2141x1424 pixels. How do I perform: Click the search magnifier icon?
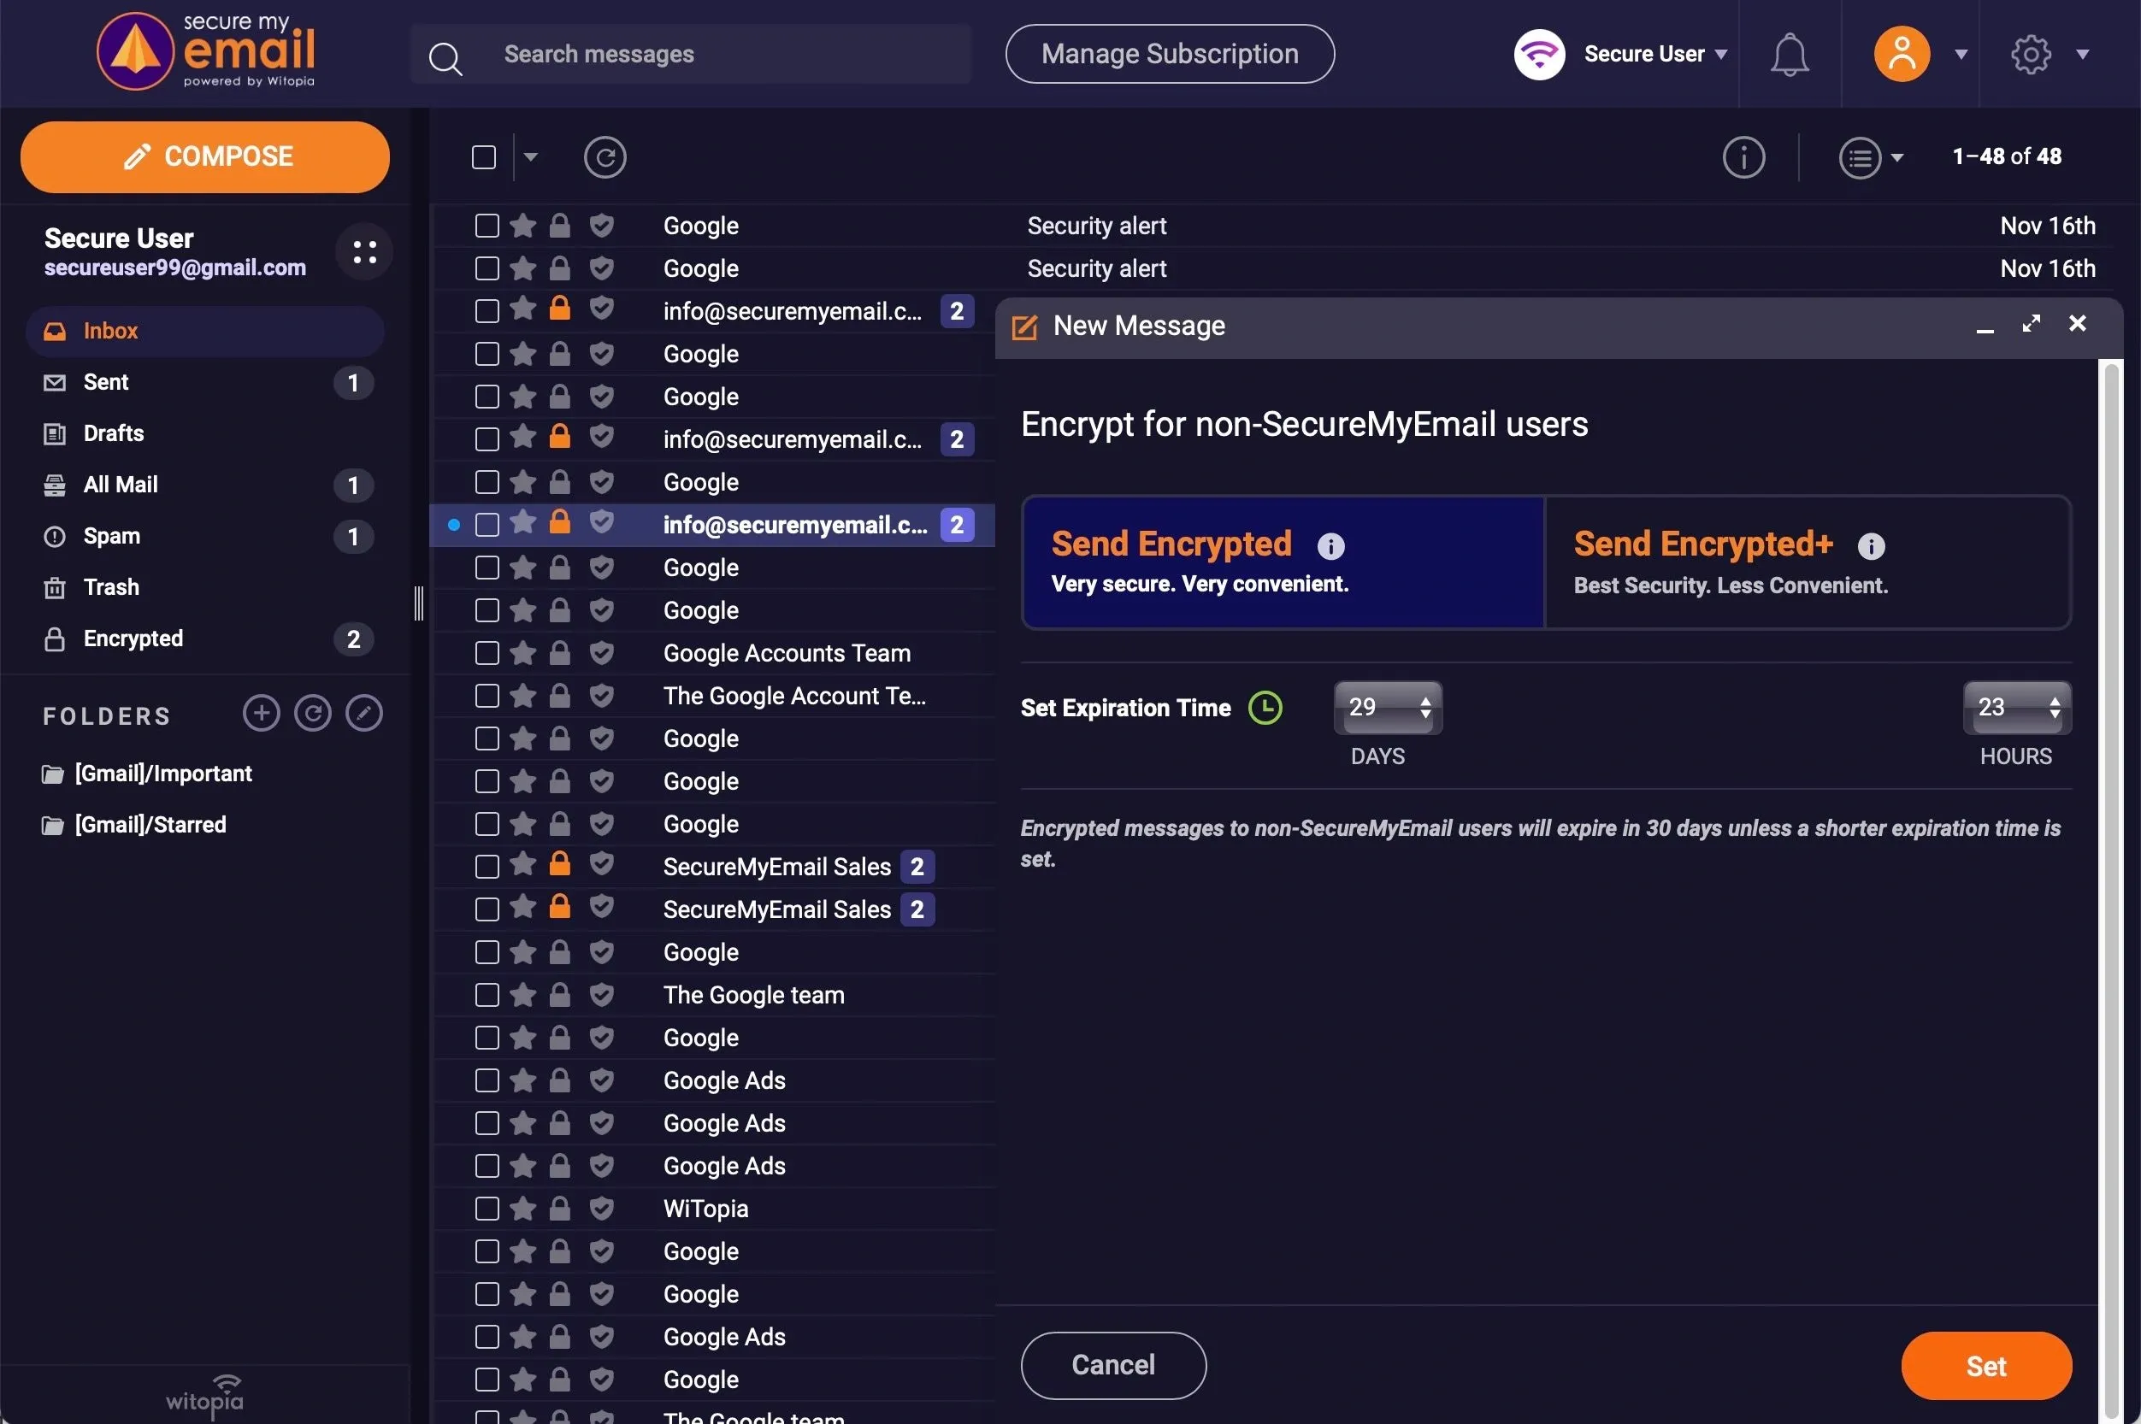coord(445,58)
